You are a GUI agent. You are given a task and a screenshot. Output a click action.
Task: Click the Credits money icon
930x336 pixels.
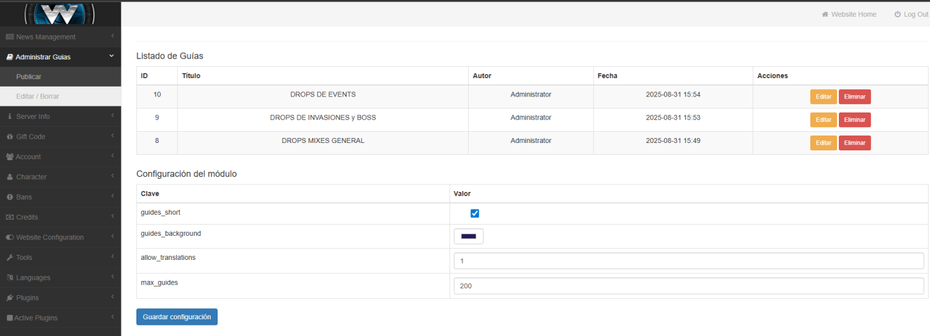point(10,217)
